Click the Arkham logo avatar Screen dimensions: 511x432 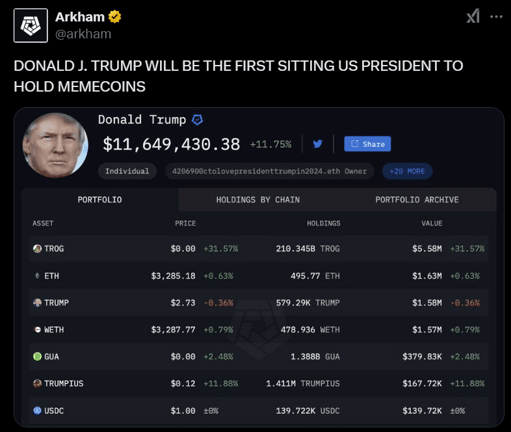click(30, 25)
